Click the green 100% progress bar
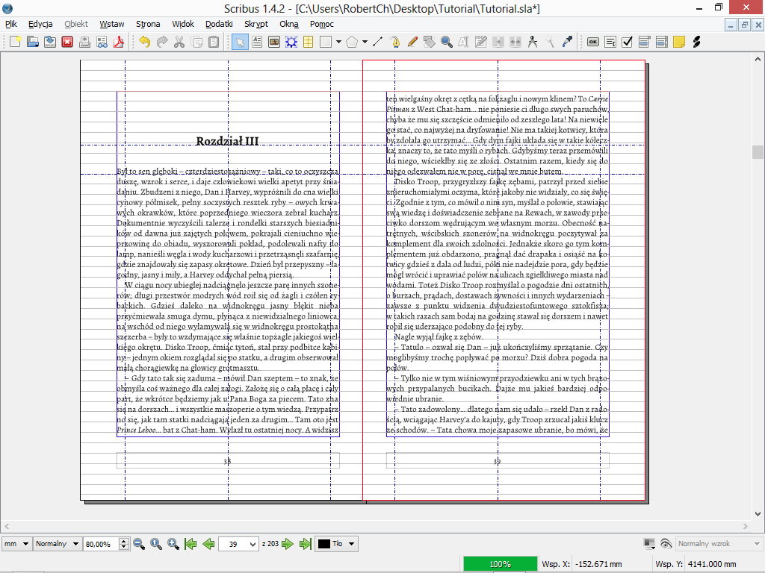 point(500,564)
